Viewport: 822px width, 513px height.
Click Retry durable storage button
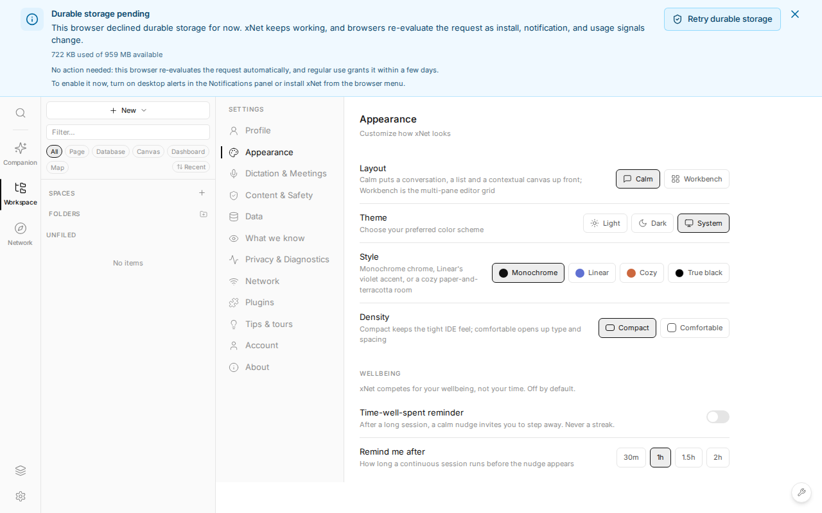coord(722,19)
